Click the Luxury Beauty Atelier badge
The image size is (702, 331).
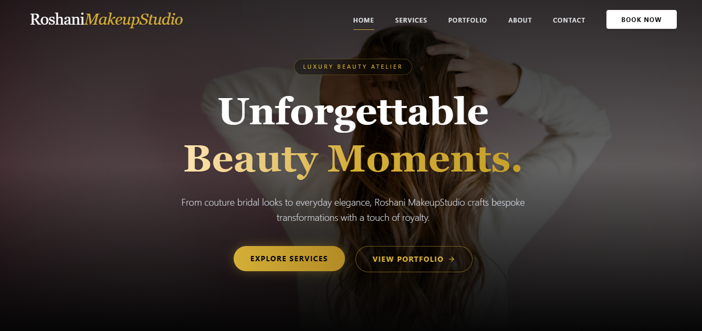353,67
